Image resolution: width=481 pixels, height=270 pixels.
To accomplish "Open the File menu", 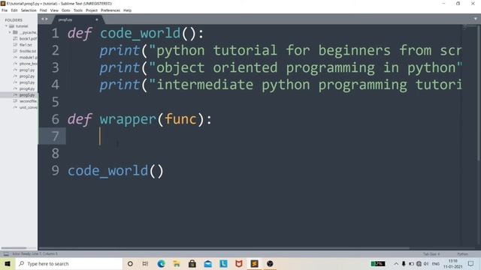I will [5, 10].
